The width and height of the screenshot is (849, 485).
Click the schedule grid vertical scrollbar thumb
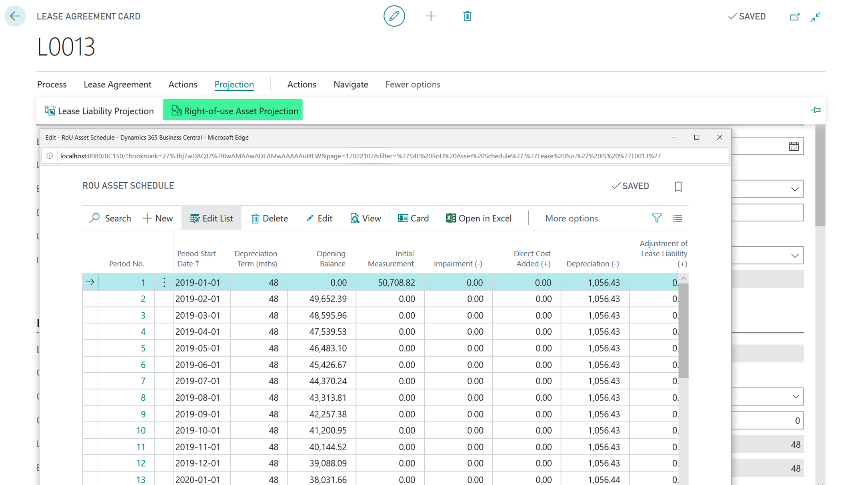(683, 330)
